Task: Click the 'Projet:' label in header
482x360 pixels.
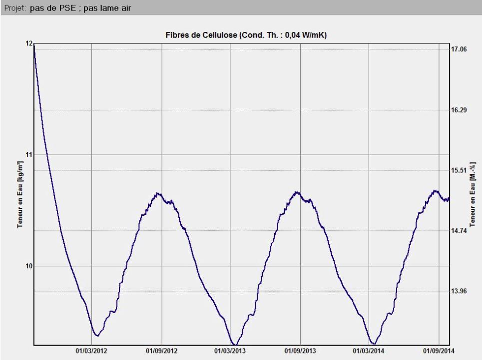Action: [15, 8]
